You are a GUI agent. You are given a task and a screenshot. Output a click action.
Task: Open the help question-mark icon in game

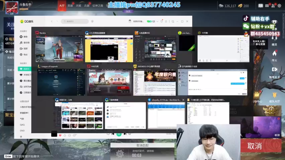[261, 6]
